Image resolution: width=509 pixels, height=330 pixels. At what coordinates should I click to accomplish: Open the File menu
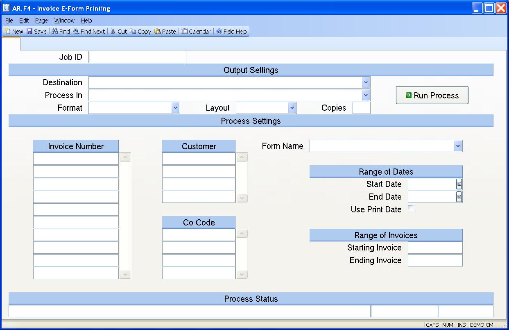coord(9,20)
